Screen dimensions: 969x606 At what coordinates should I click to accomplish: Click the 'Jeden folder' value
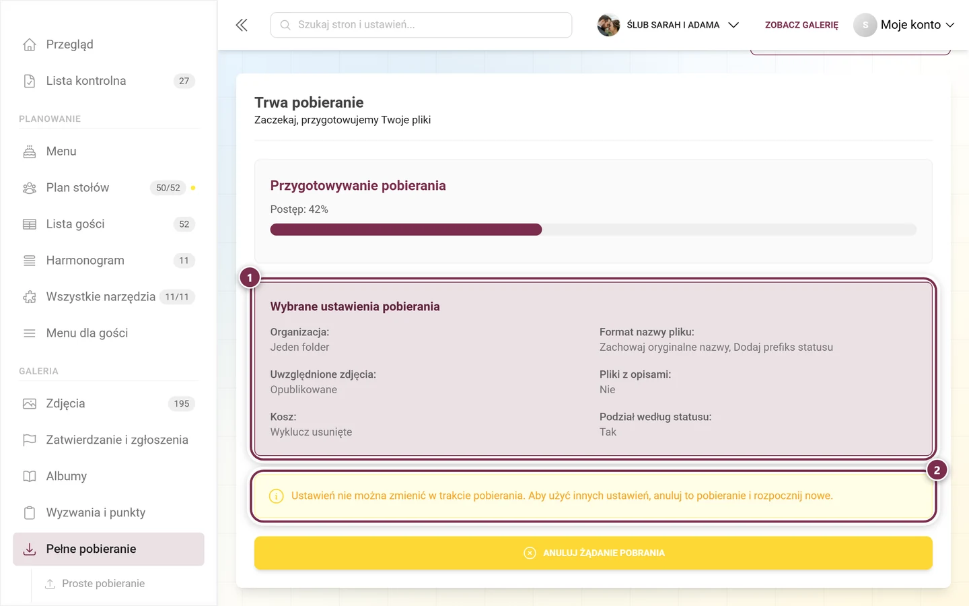click(299, 347)
